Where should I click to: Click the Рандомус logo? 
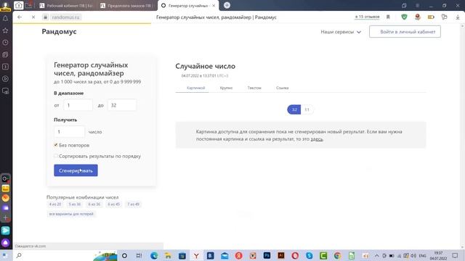(x=59, y=31)
